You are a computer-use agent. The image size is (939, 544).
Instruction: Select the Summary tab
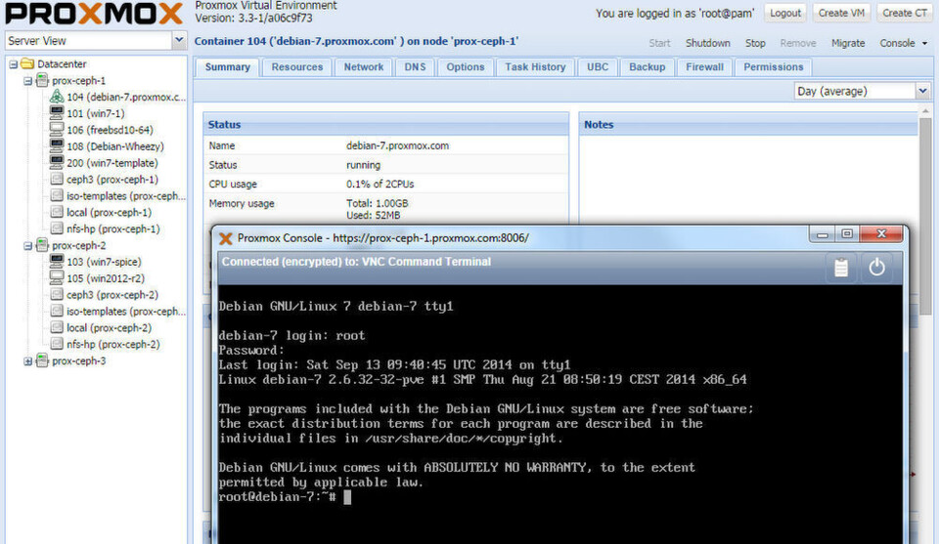[x=228, y=67]
